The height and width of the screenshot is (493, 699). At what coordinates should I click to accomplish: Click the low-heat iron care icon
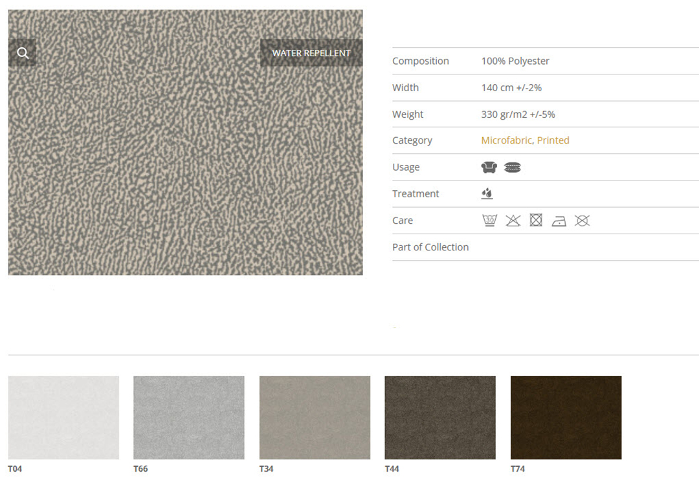click(x=559, y=221)
